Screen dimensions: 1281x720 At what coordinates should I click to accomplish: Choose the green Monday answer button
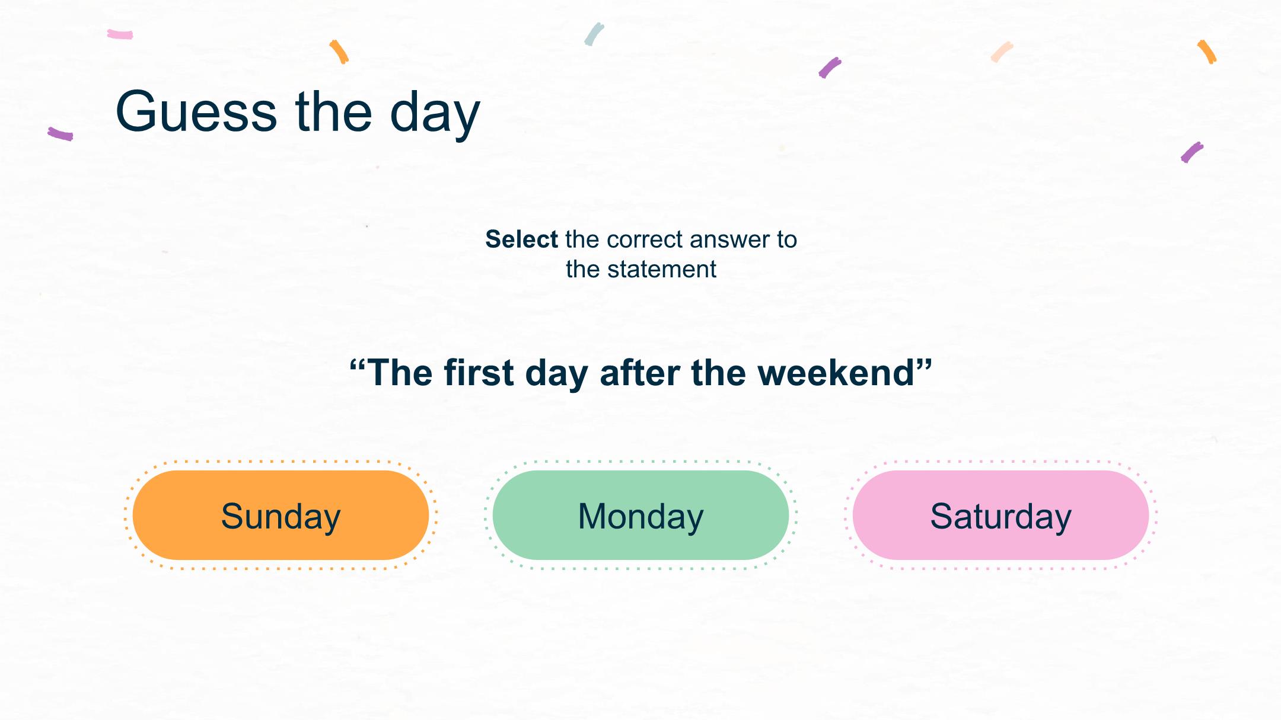point(640,515)
